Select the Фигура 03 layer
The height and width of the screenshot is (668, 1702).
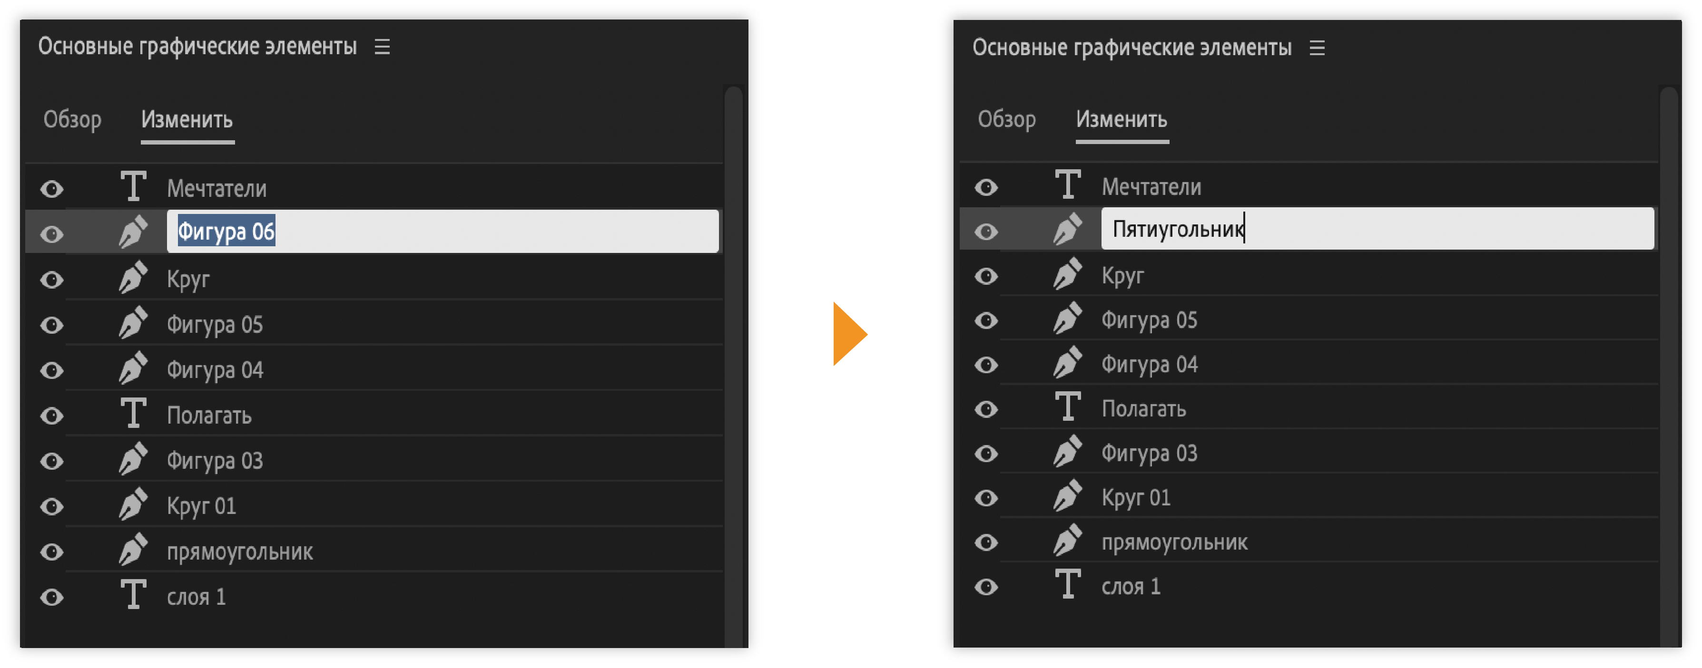coord(216,459)
